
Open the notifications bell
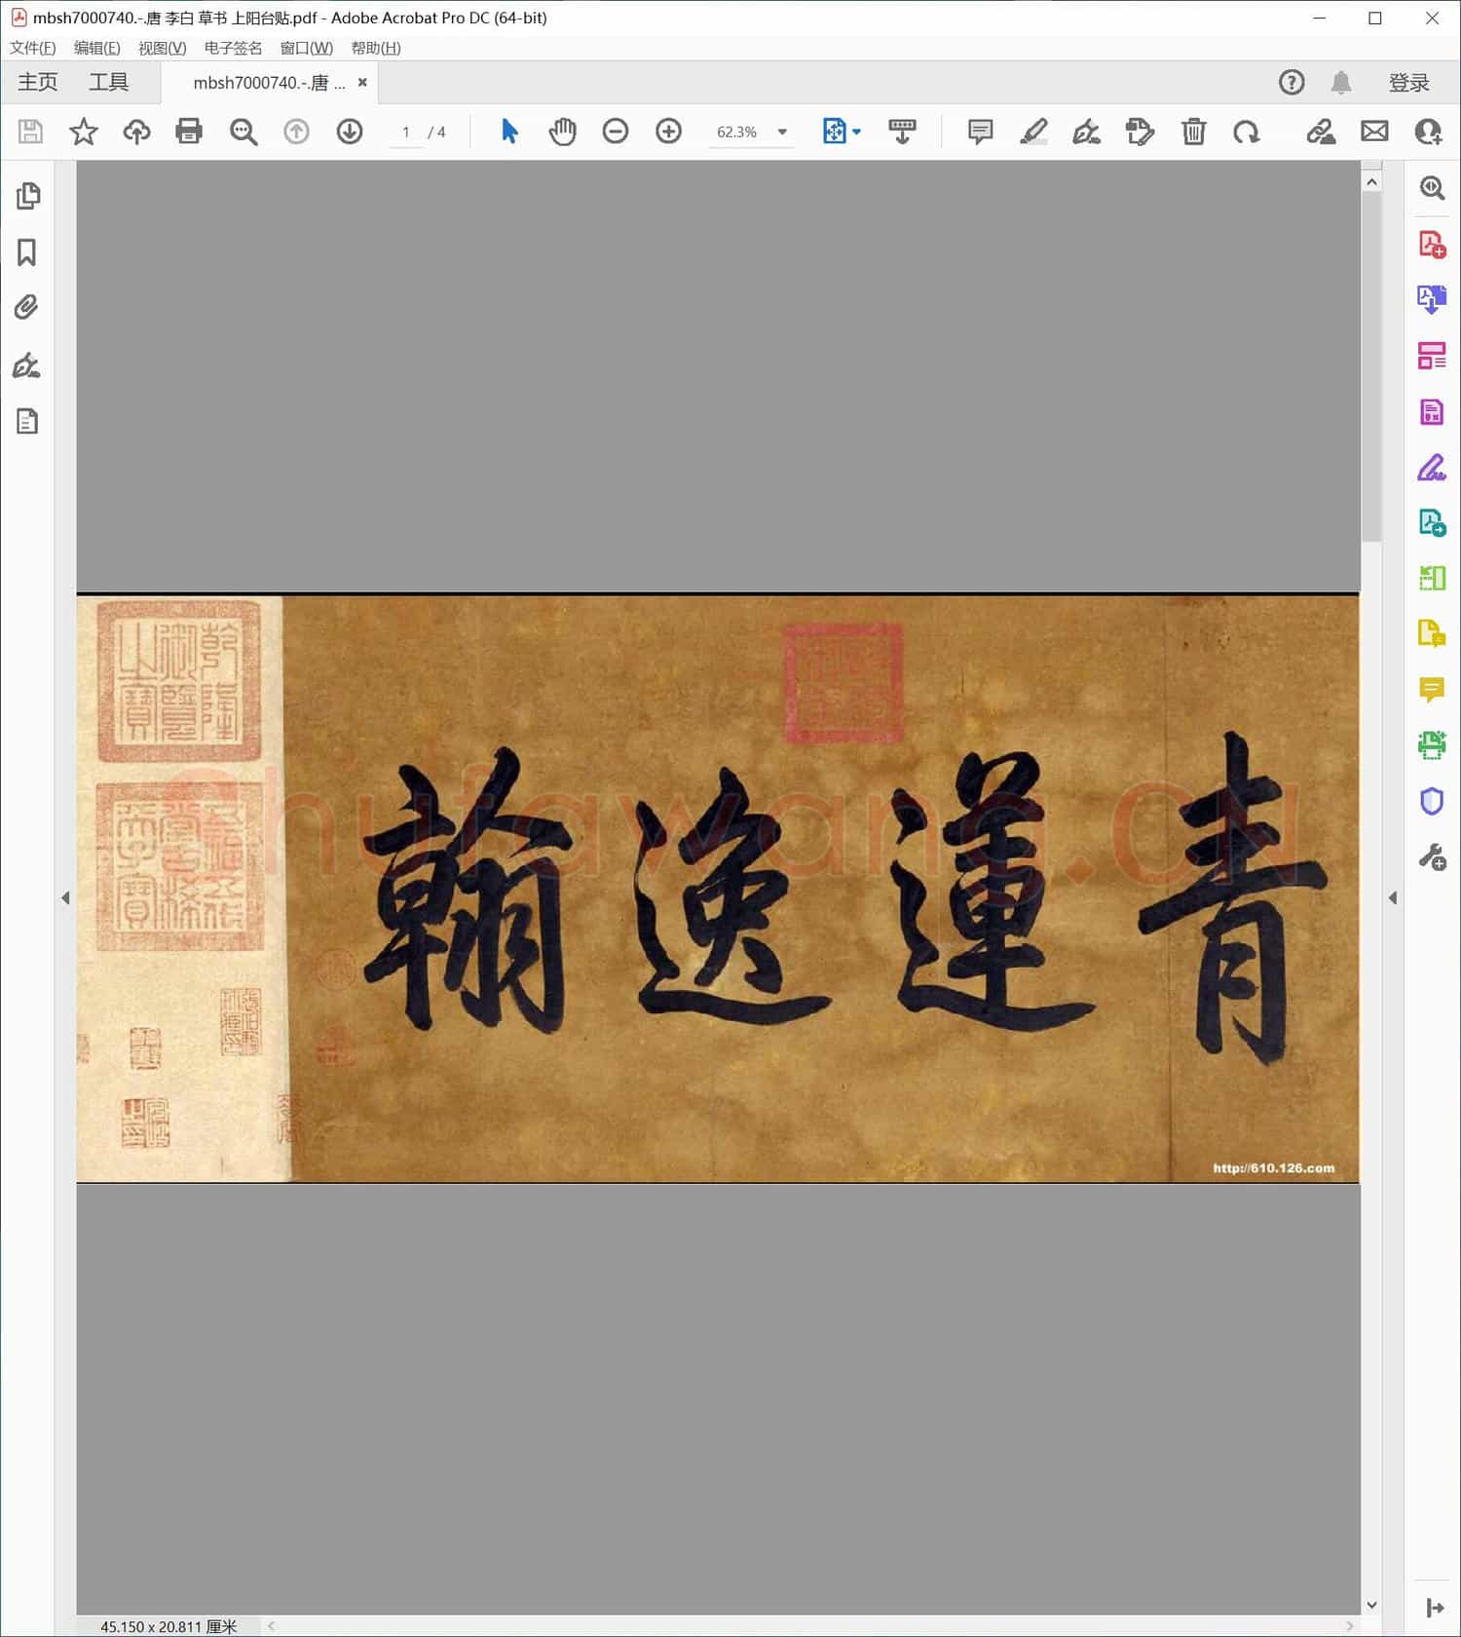click(1341, 83)
